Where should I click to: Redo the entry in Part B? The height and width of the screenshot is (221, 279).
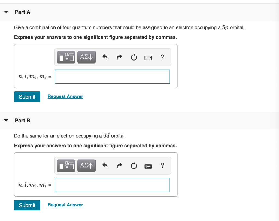[119, 165]
